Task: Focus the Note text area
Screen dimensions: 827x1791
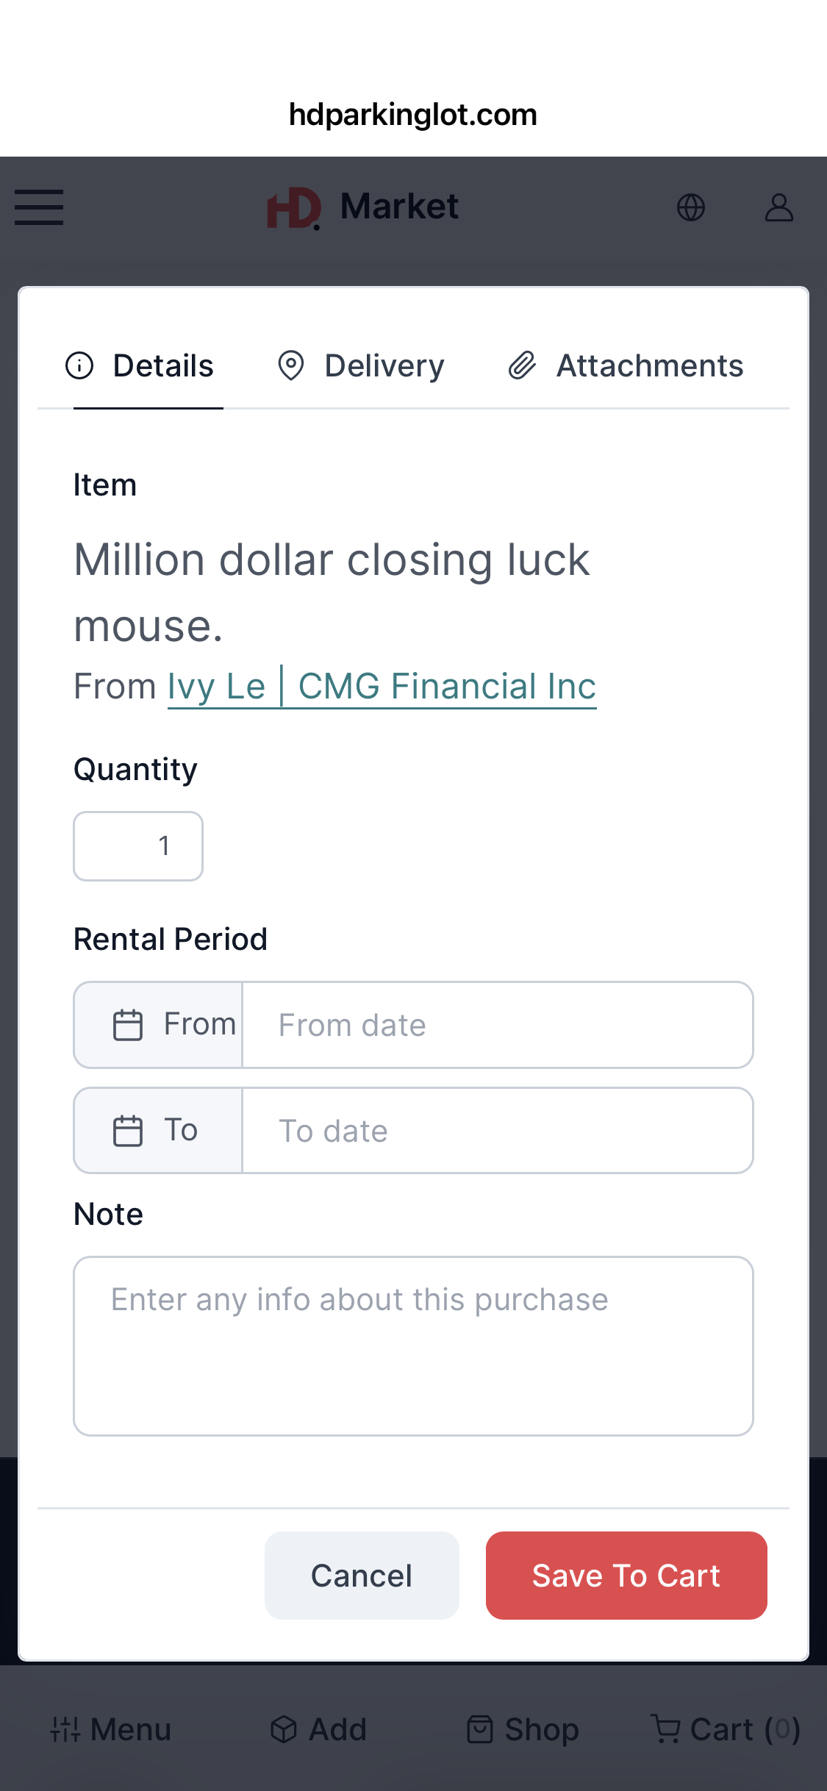Action: pyautogui.click(x=413, y=1345)
